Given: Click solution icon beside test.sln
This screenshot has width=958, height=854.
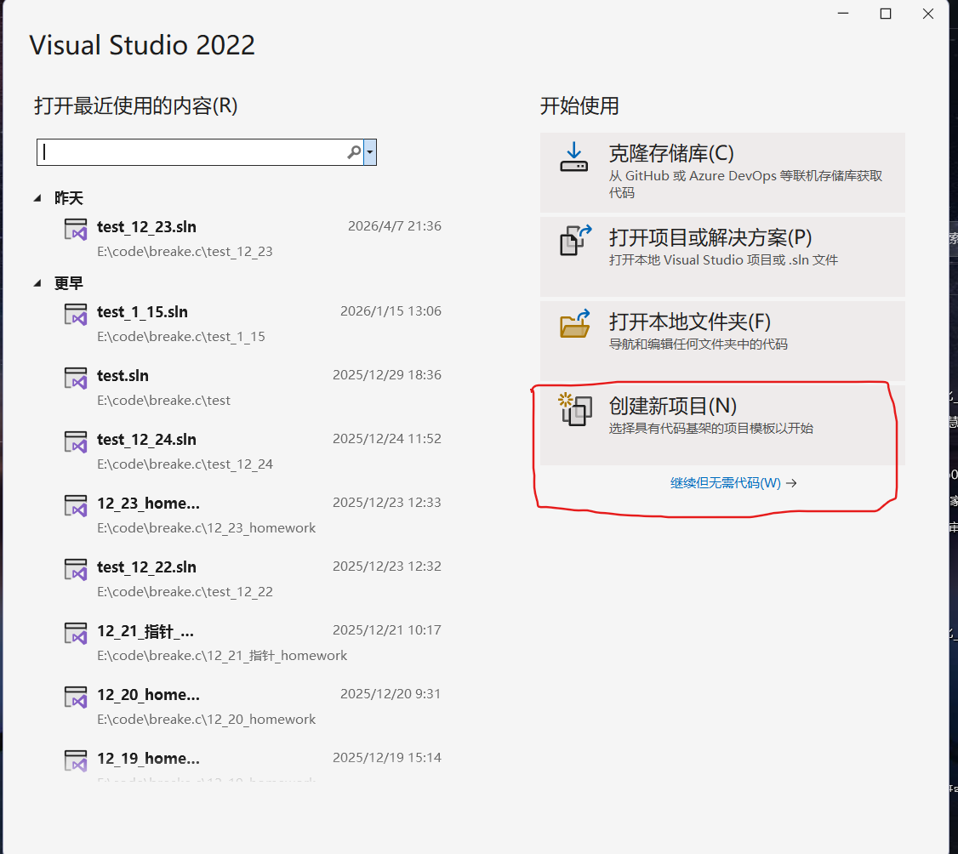Looking at the screenshot, I should click(76, 379).
